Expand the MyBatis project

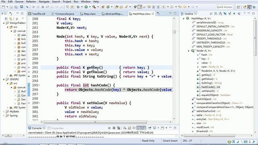(x=4, y=112)
